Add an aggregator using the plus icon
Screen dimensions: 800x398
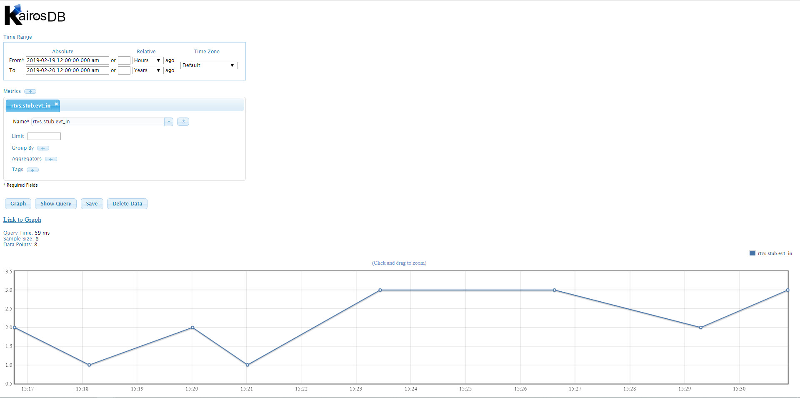click(x=51, y=159)
